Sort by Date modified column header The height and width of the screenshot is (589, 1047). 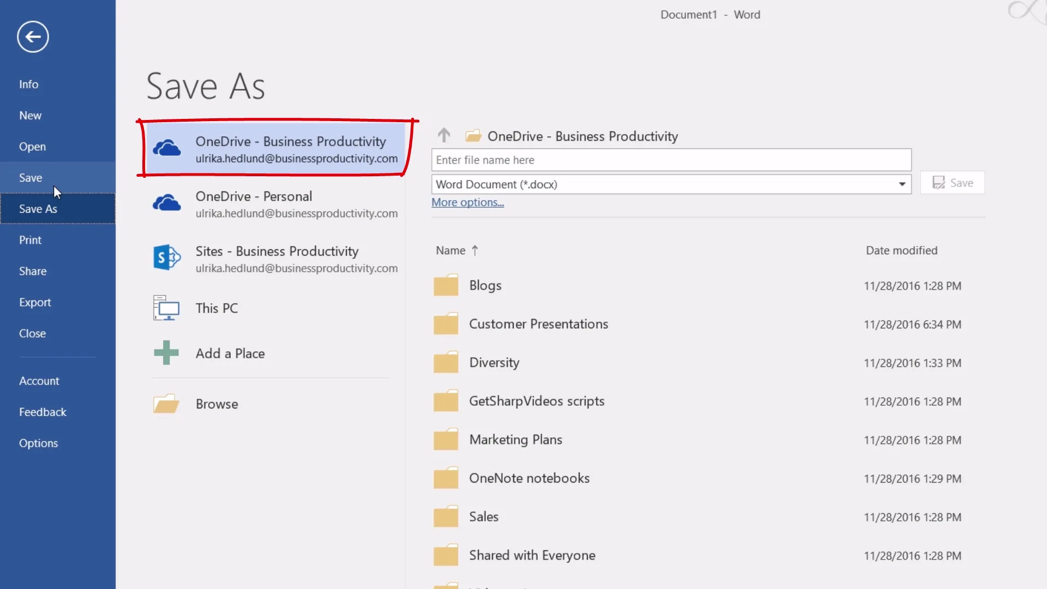(901, 250)
